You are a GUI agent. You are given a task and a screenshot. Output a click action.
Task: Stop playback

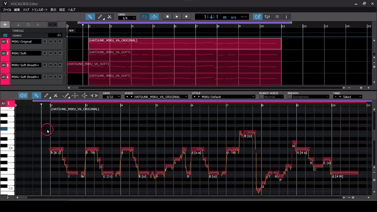(167, 16)
